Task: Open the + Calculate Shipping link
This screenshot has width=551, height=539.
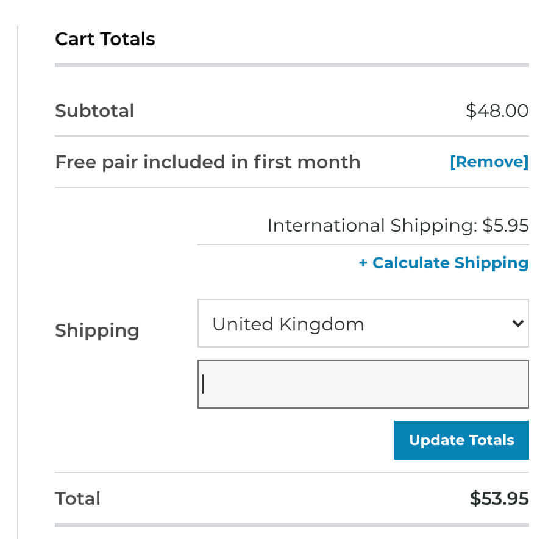Action: point(443,263)
